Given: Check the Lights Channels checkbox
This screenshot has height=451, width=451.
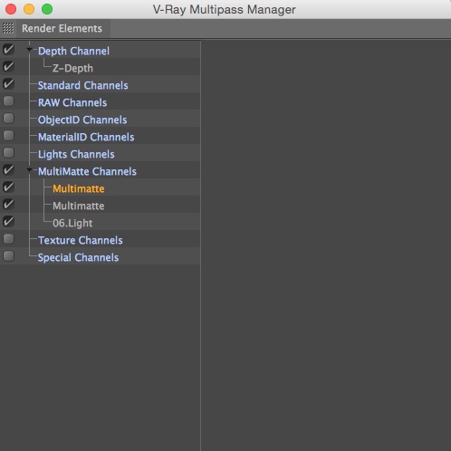Looking at the screenshot, I should point(8,152).
